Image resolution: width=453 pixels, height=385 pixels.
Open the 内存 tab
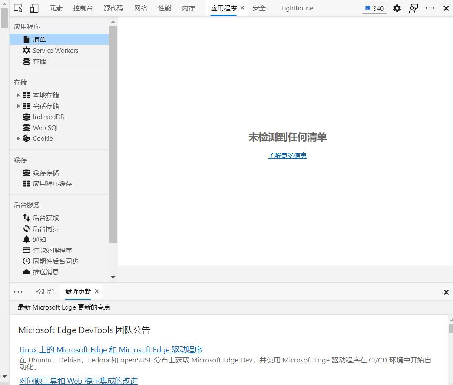click(x=188, y=8)
